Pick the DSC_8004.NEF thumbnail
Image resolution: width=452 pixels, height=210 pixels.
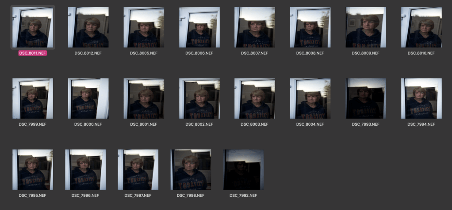(310, 98)
